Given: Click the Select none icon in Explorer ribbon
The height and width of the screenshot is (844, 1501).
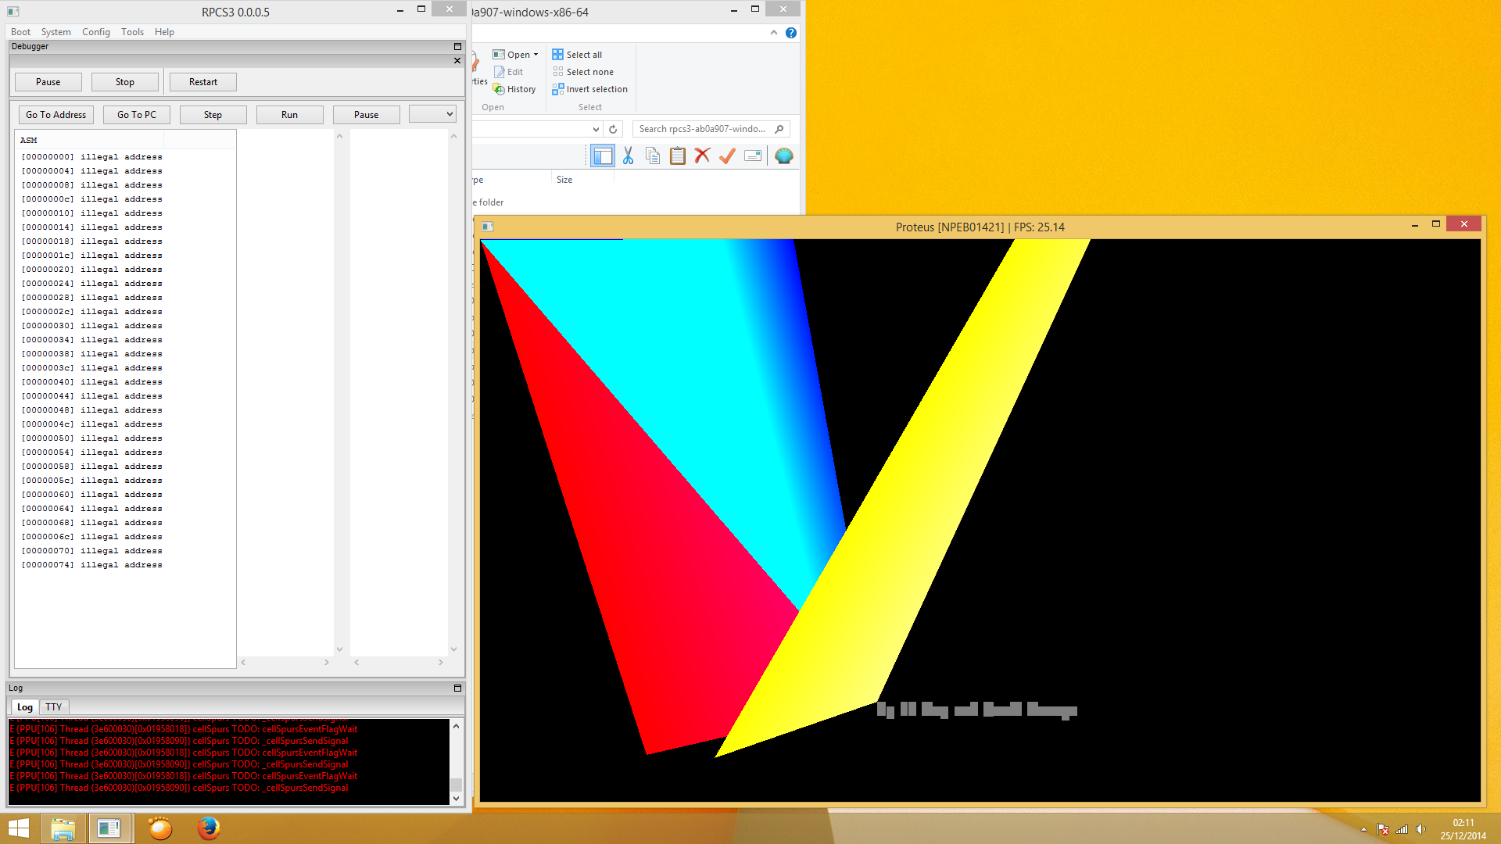Looking at the screenshot, I should point(557,72).
